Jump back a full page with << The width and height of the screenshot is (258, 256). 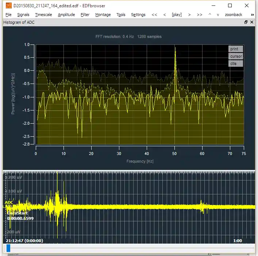pos(154,15)
